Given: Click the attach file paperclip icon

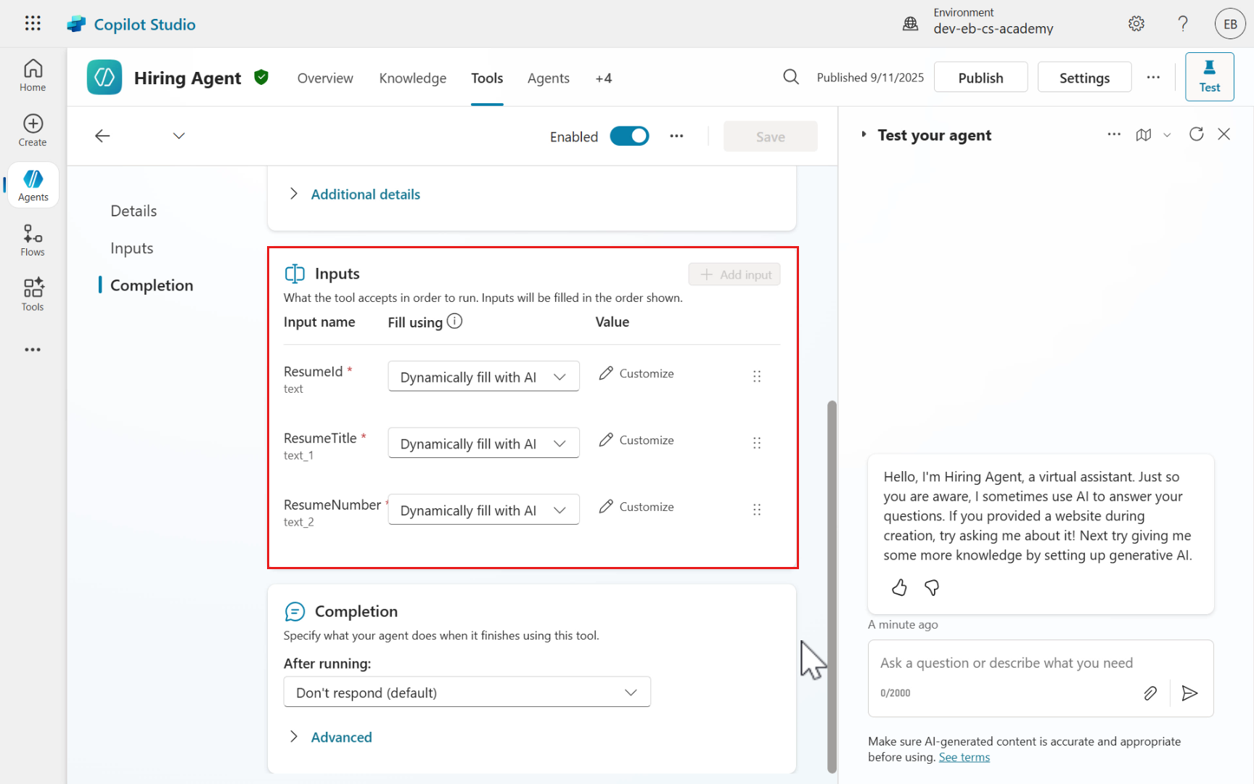Looking at the screenshot, I should pos(1150,693).
